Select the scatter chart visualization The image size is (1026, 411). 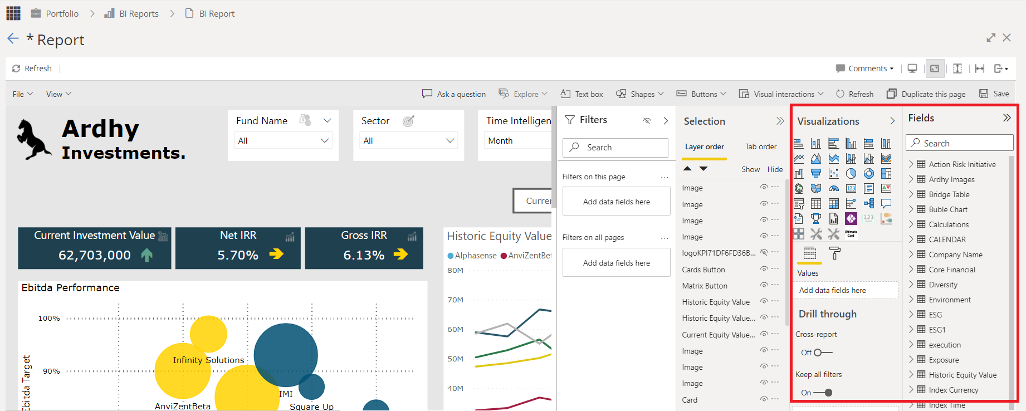point(834,174)
